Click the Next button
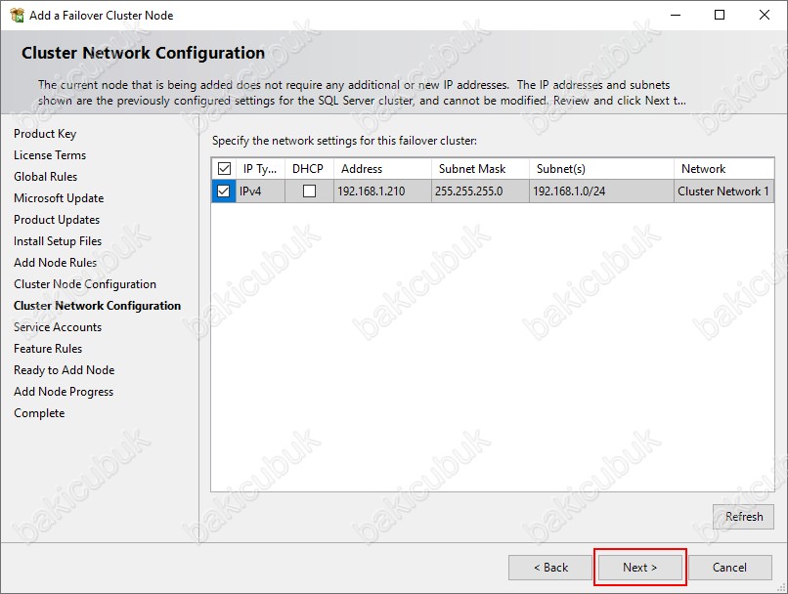788x594 pixels. click(x=639, y=568)
